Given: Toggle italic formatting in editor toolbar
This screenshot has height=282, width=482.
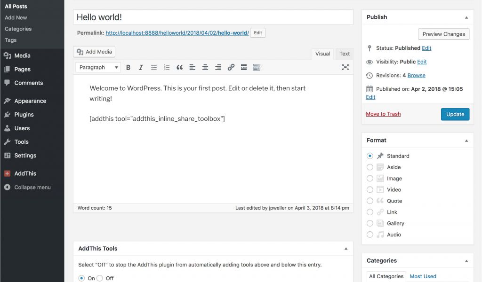Looking at the screenshot, I should coord(141,68).
